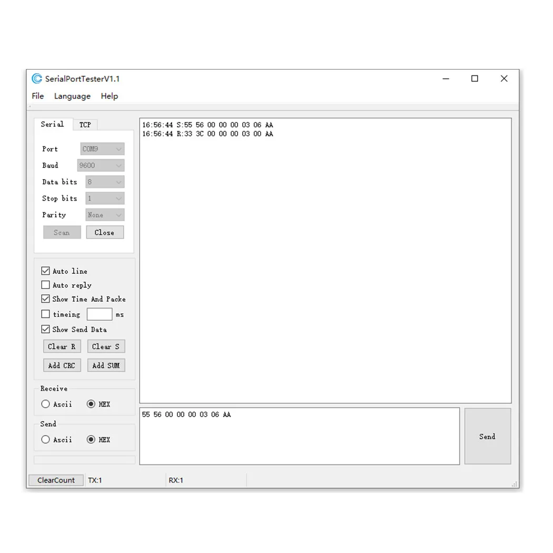
Task: Select Ascii under Receive
Action: pyautogui.click(x=45, y=404)
